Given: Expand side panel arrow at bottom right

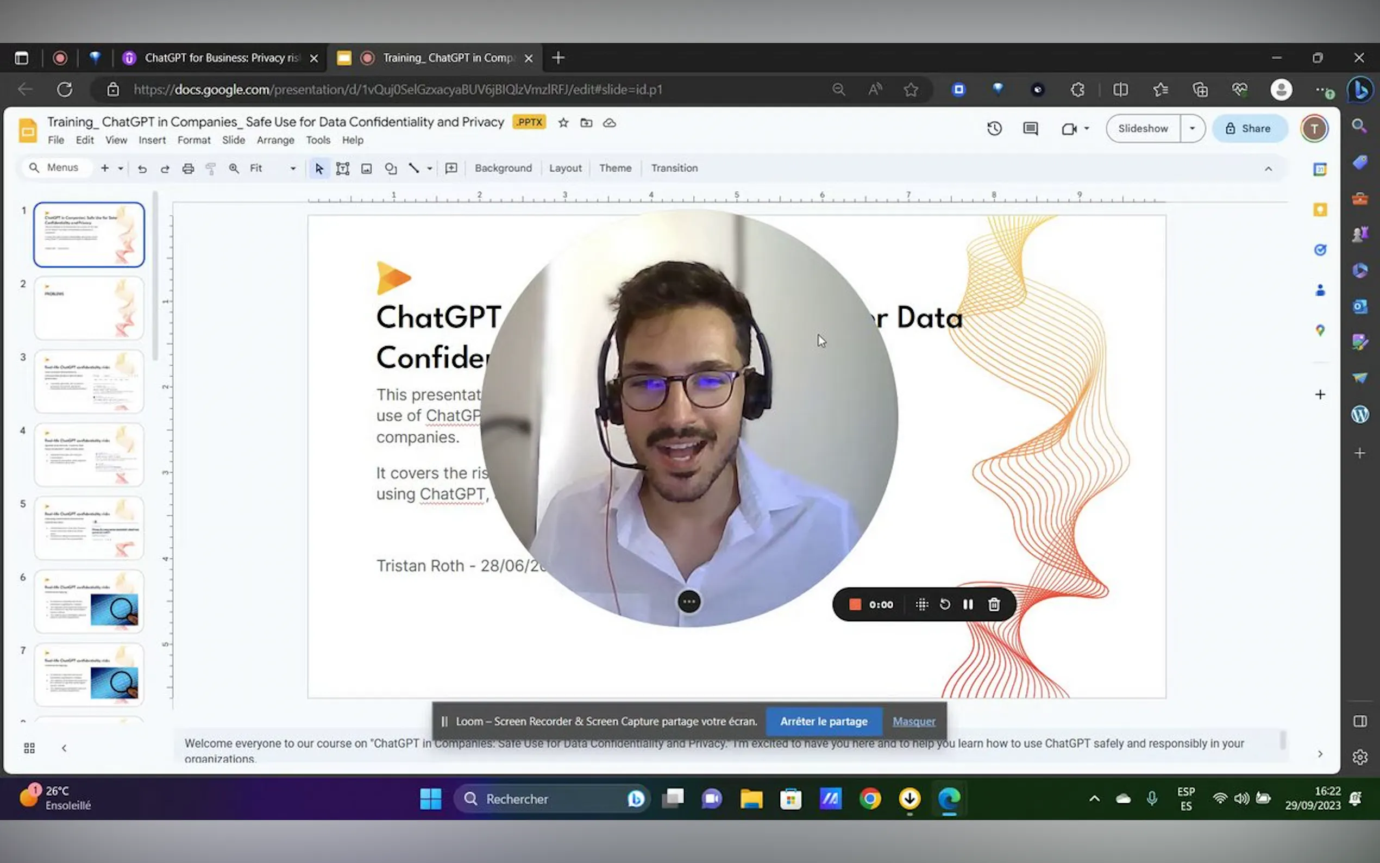Looking at the screenshot, I should pyautogui.click(x=1320, y=754).
